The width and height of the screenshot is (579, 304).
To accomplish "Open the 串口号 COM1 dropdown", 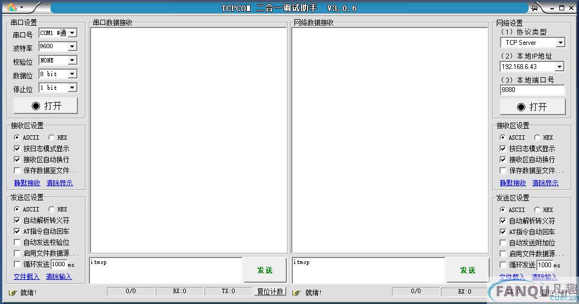I will pyautogui.click(x=72, y=33).
